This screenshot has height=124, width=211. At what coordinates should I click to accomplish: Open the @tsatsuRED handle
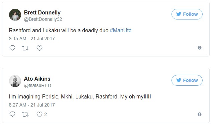[38, 85]
